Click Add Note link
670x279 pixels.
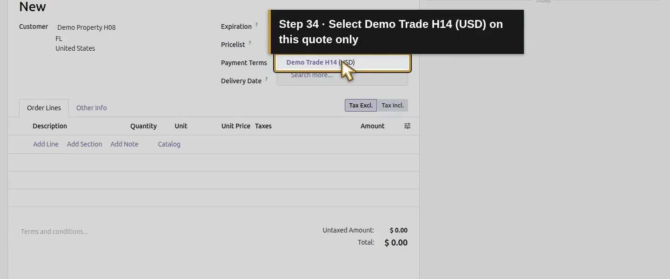[124, 144]
